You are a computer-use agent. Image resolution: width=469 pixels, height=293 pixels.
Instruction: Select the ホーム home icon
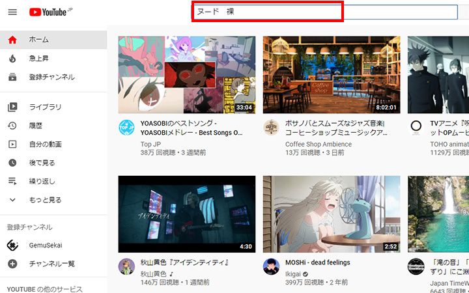click(12, 40)
